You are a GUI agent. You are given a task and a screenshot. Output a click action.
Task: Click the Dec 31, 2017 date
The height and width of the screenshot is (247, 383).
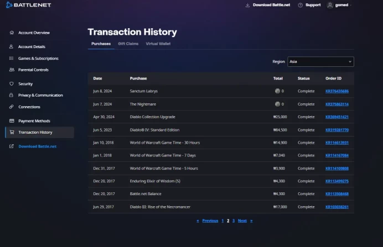(x=104, y=168)
